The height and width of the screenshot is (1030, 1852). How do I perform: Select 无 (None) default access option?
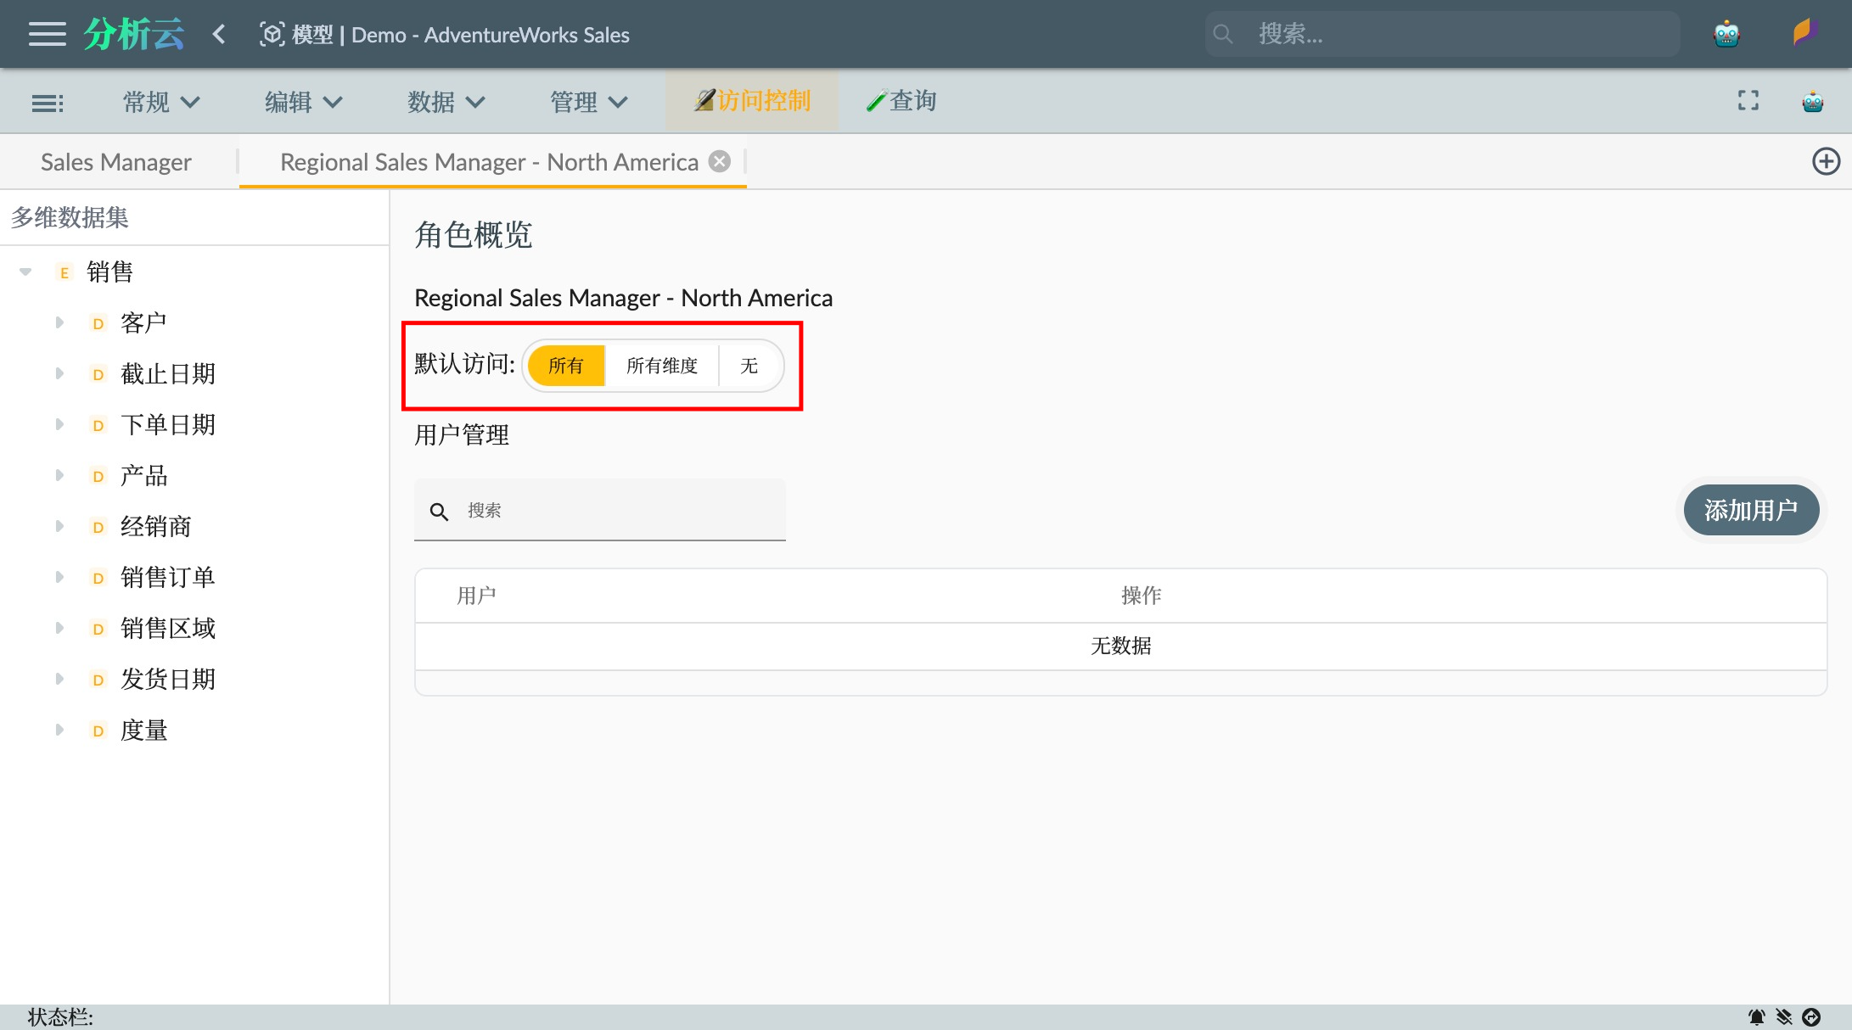tap(749, 367)
